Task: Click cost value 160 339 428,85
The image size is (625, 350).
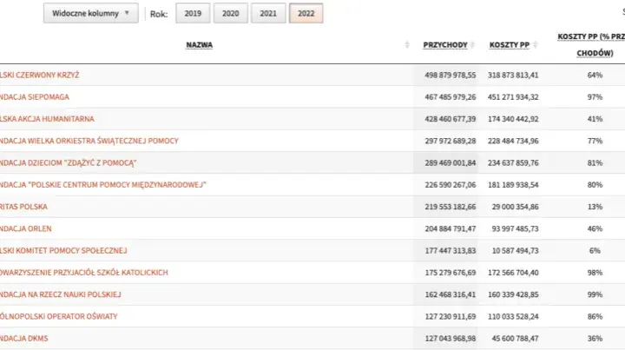Action: pyautogui.click(x=513, y=294)
